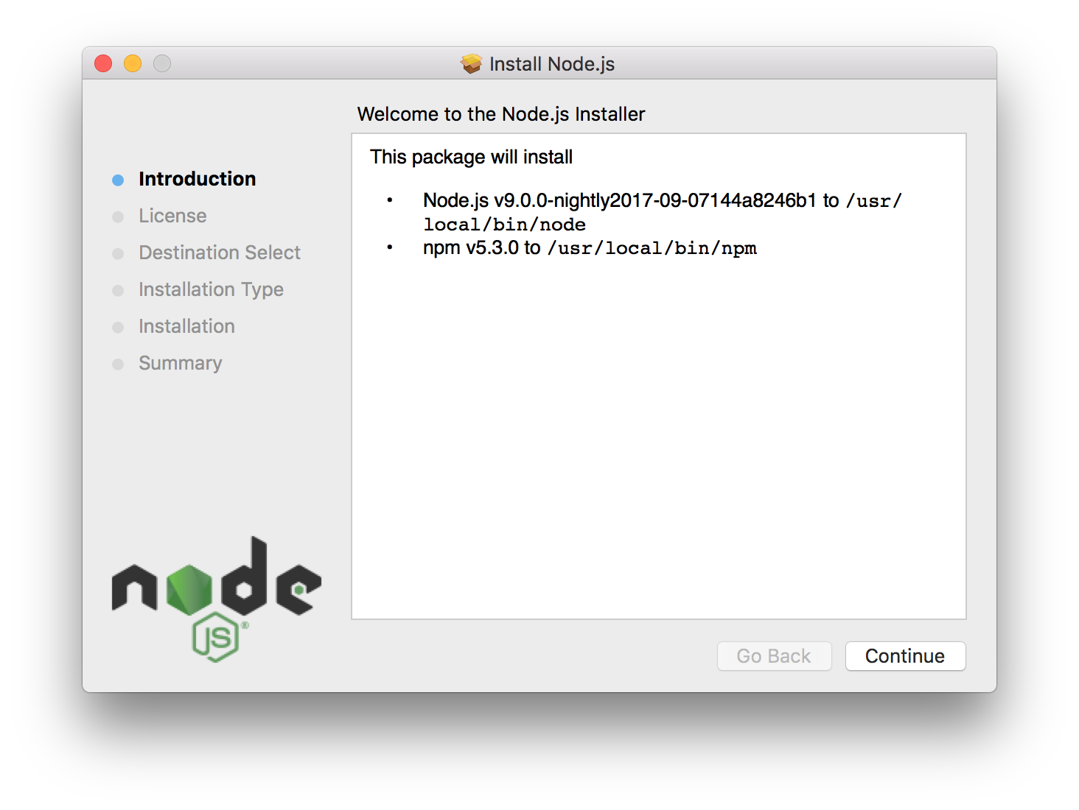Click the Node.js logo image
Screen dimensions: 1079x810
(216, 599)
